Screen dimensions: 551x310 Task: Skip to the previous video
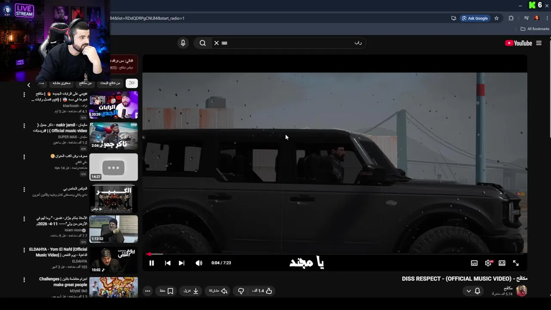coord(167,263)
